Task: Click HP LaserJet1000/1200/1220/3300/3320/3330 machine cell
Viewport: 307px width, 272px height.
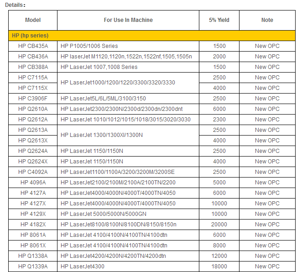Action: tap(118, 83)
